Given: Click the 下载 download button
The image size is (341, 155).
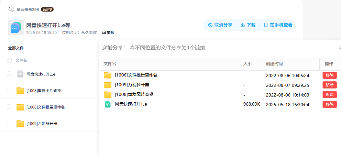Looking at the screenshot, I should coord(248,25).
